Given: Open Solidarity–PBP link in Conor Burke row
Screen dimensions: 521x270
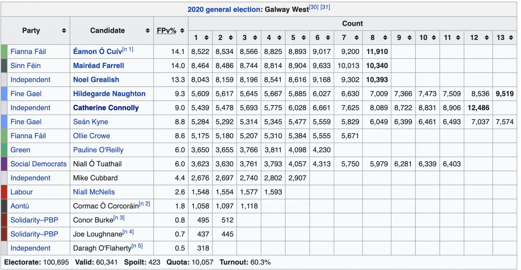Looking at the screenshot, I should pyautogui.click(x=34, y=220).
